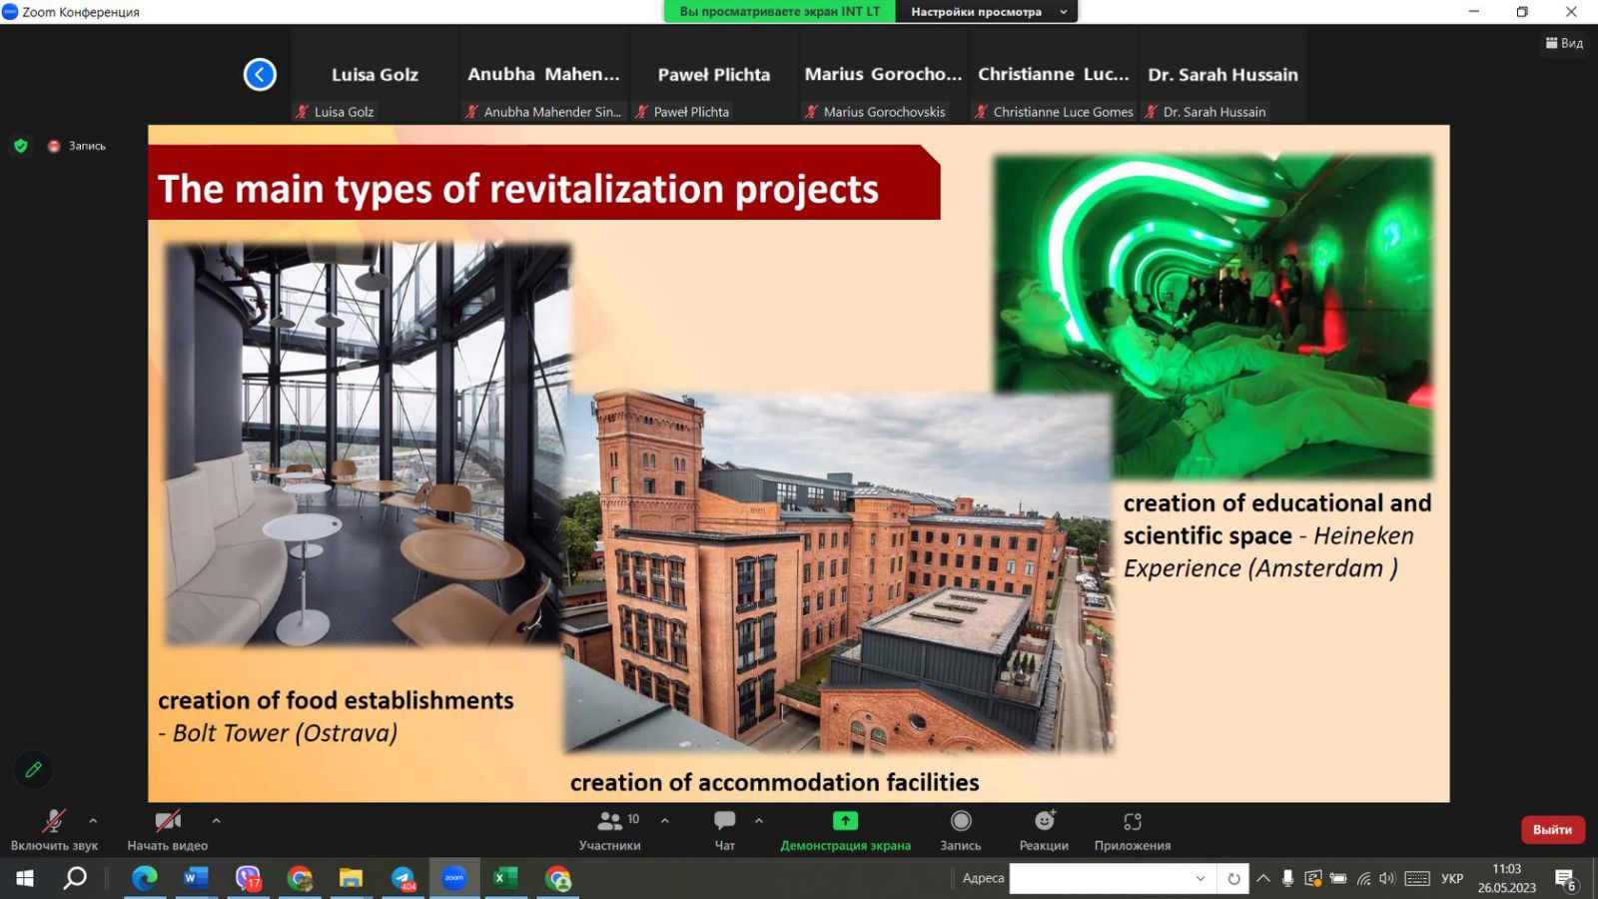Open Viber from taskbar
The width and height of the screenshot is (1598, 899).
coord(248,878)
